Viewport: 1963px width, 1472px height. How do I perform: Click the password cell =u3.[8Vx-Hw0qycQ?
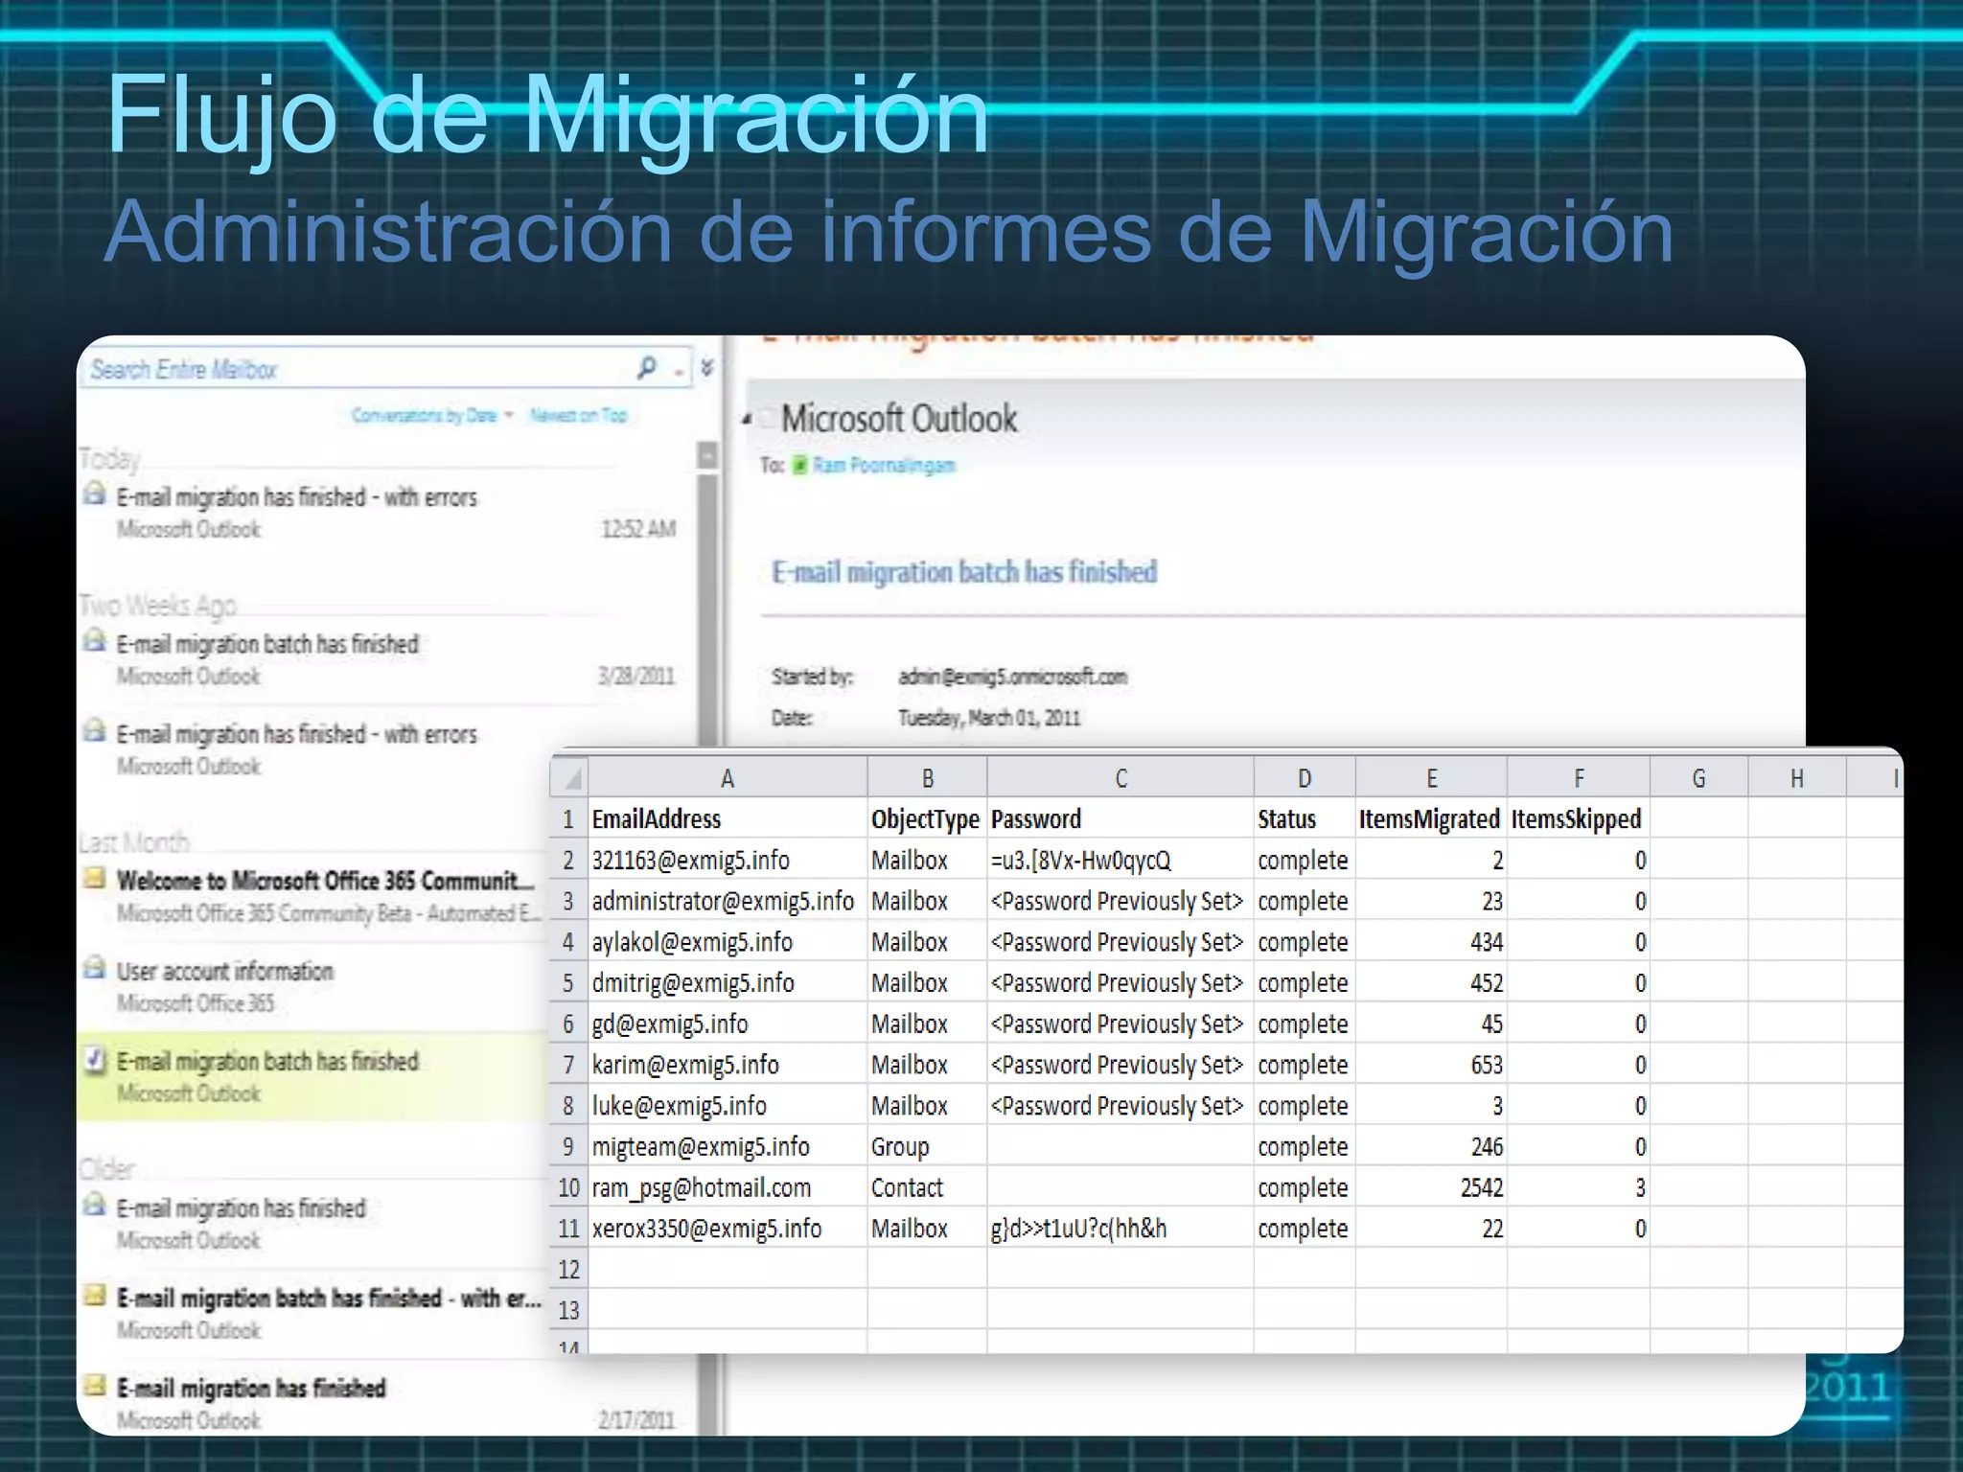(1120, 861)
